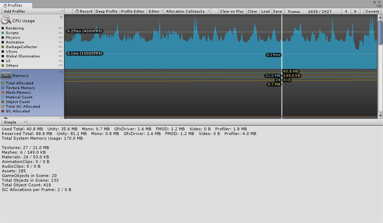Viewport: 383px width, 223px height.
Task: Open the window options menu icon
Action: [x=379, y=6]
